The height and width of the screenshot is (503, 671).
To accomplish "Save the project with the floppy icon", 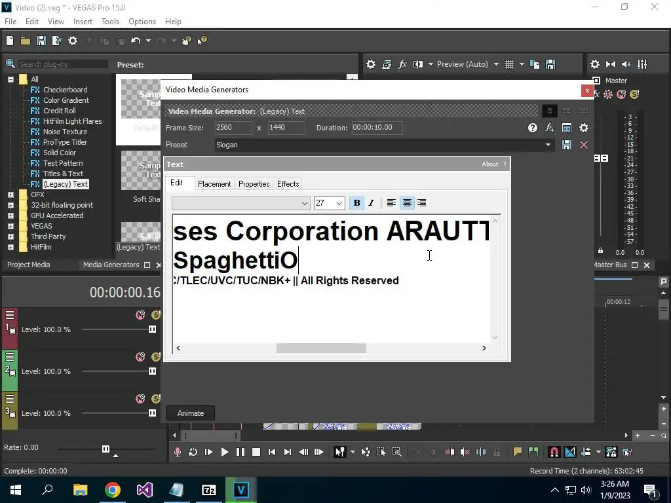I will pos(41,41).
